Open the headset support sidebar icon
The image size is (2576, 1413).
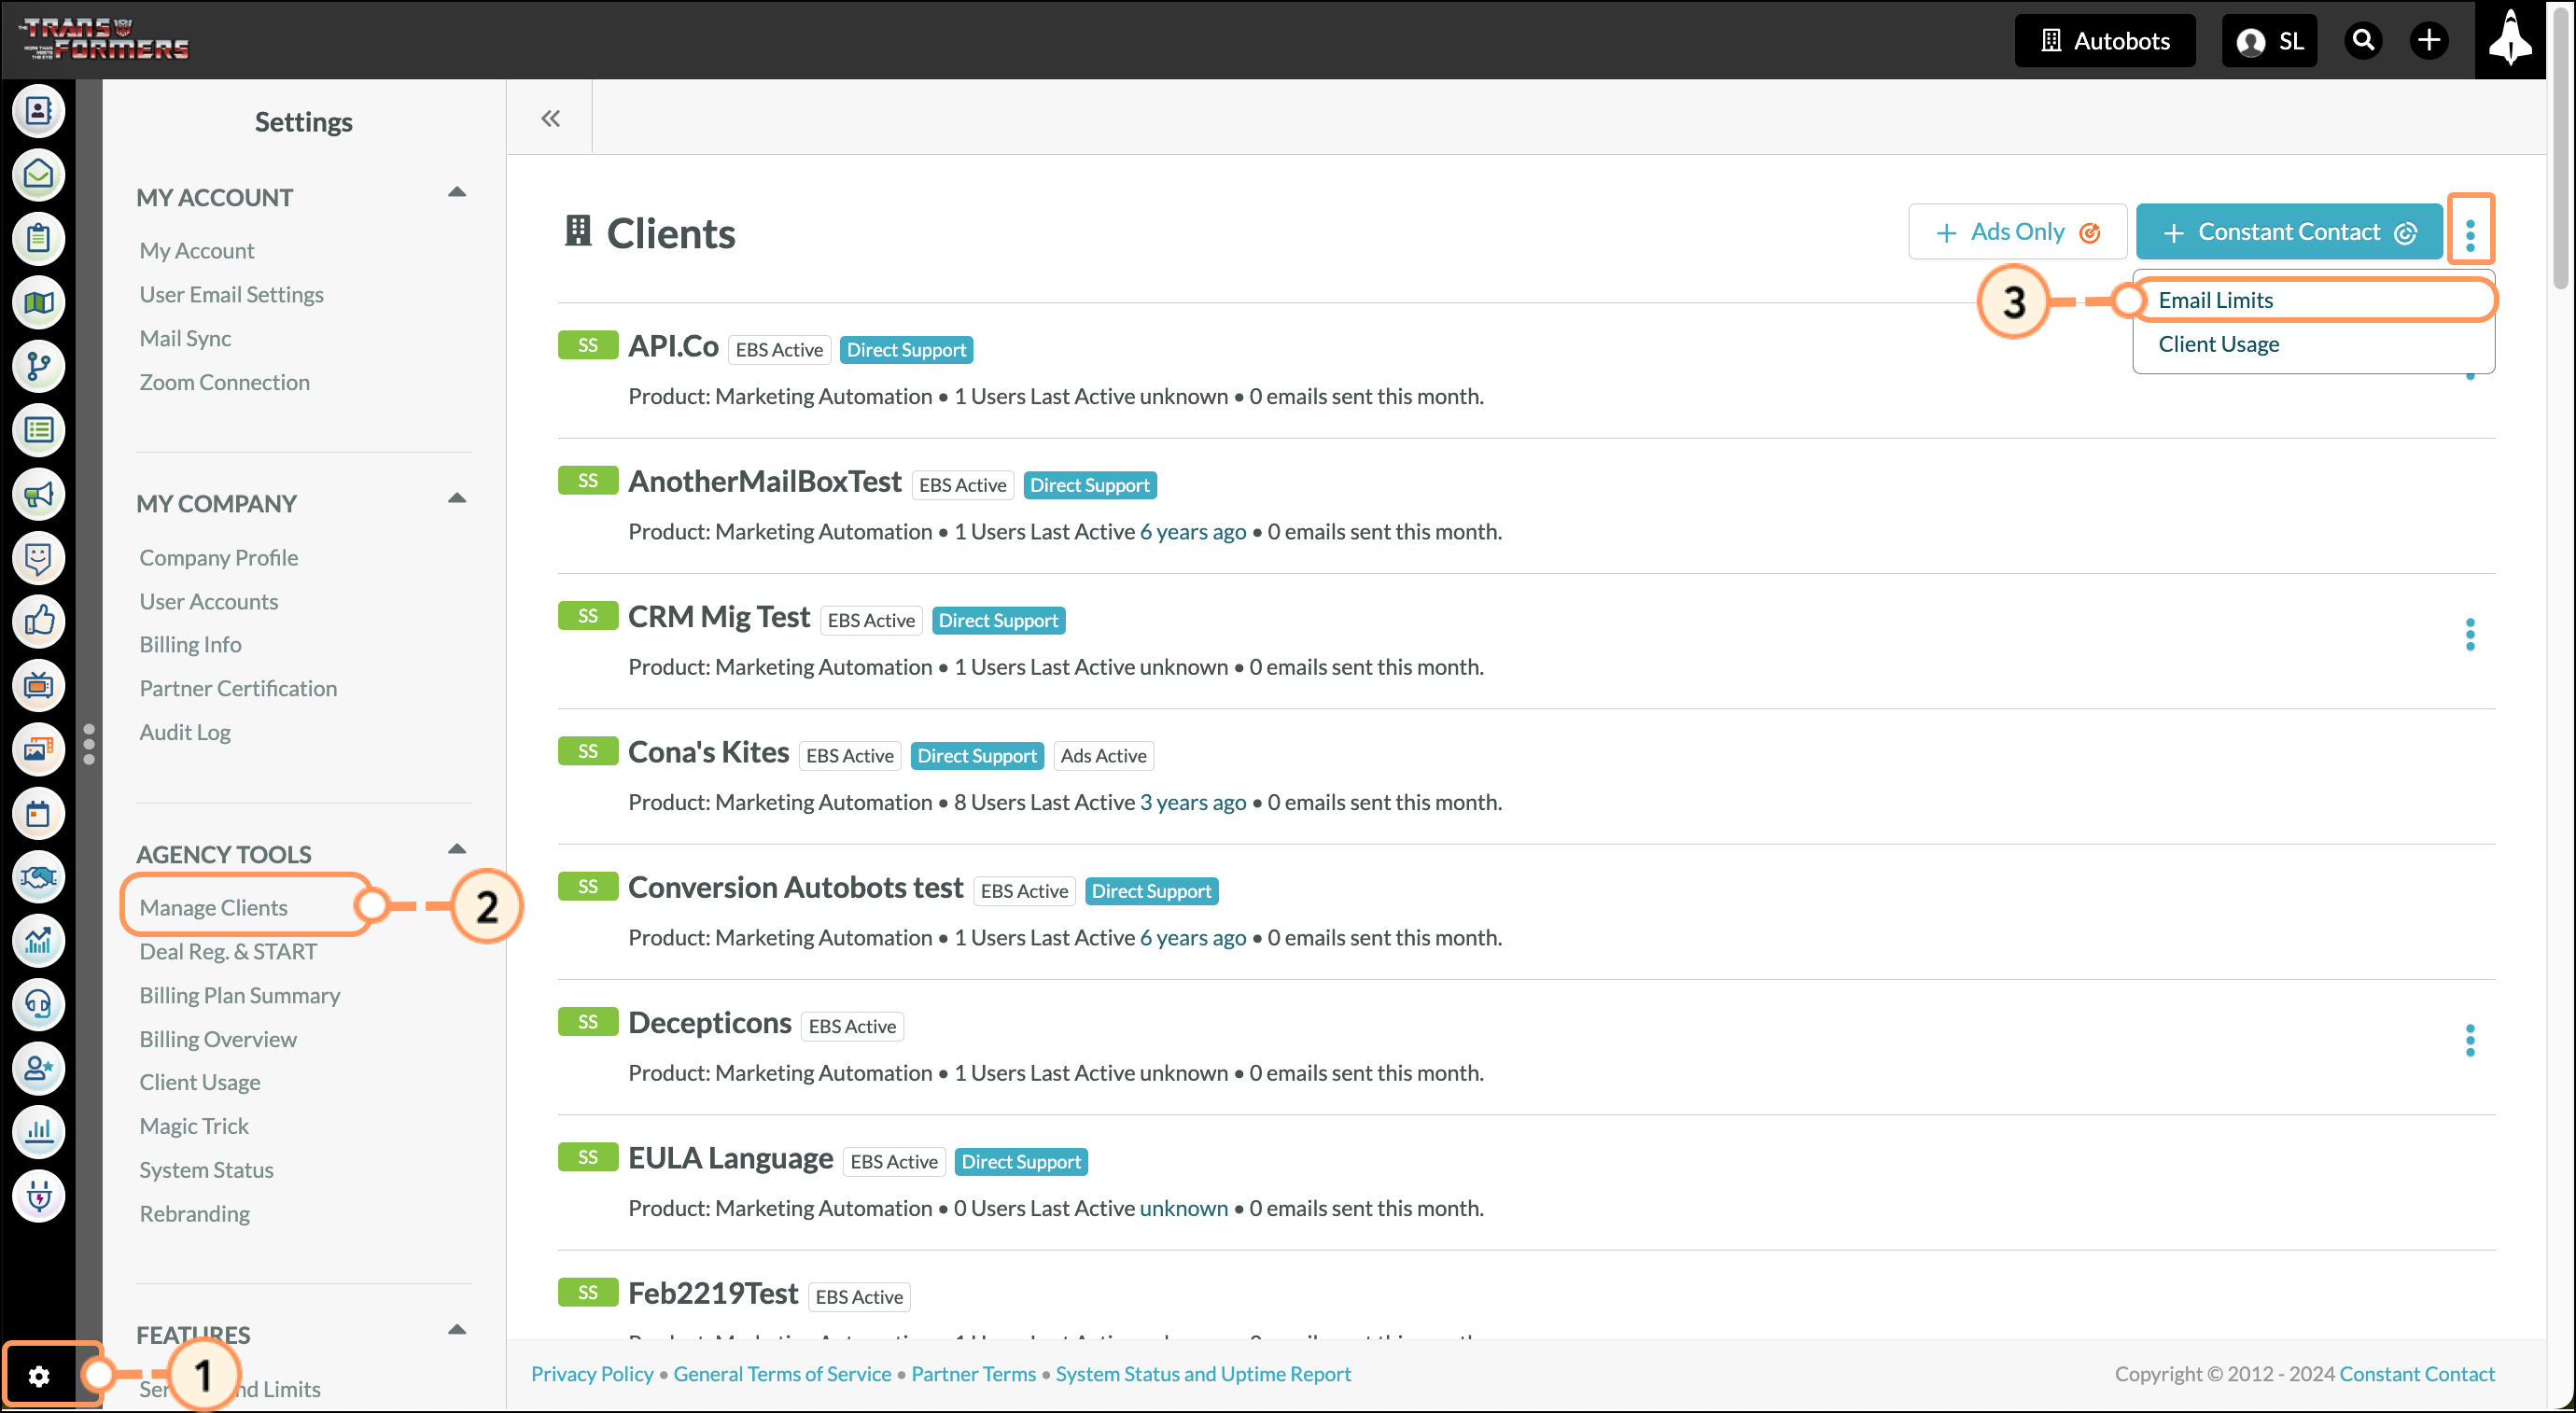[38, 1004]
